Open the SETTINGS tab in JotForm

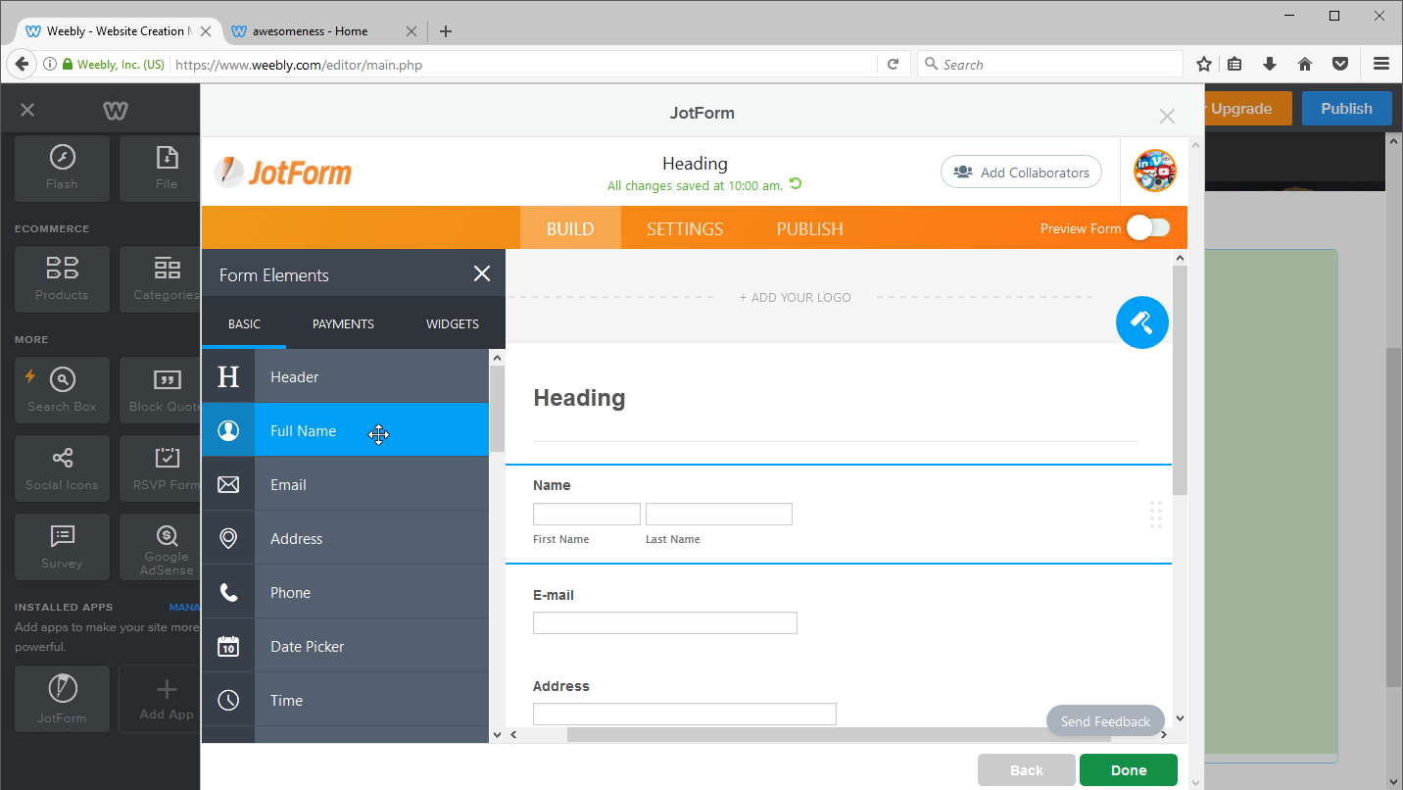point(684,227)
